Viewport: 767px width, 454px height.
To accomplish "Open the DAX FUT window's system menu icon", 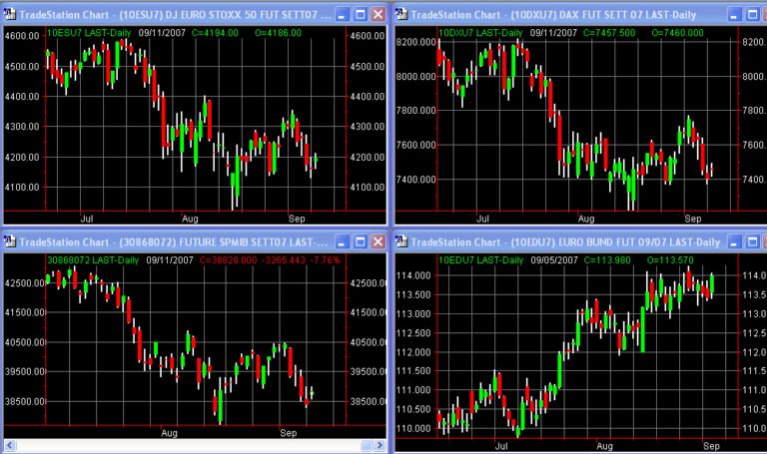I will tap(403, 15).
